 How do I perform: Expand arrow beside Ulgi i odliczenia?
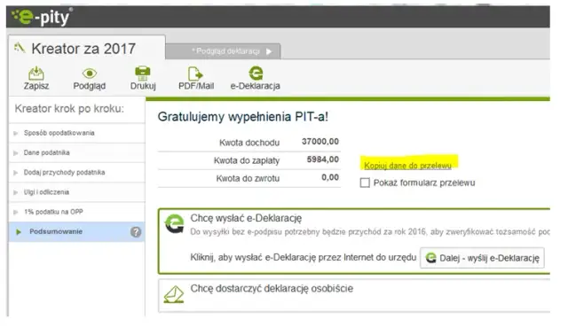pyautogui.click(x=16, y=192)
